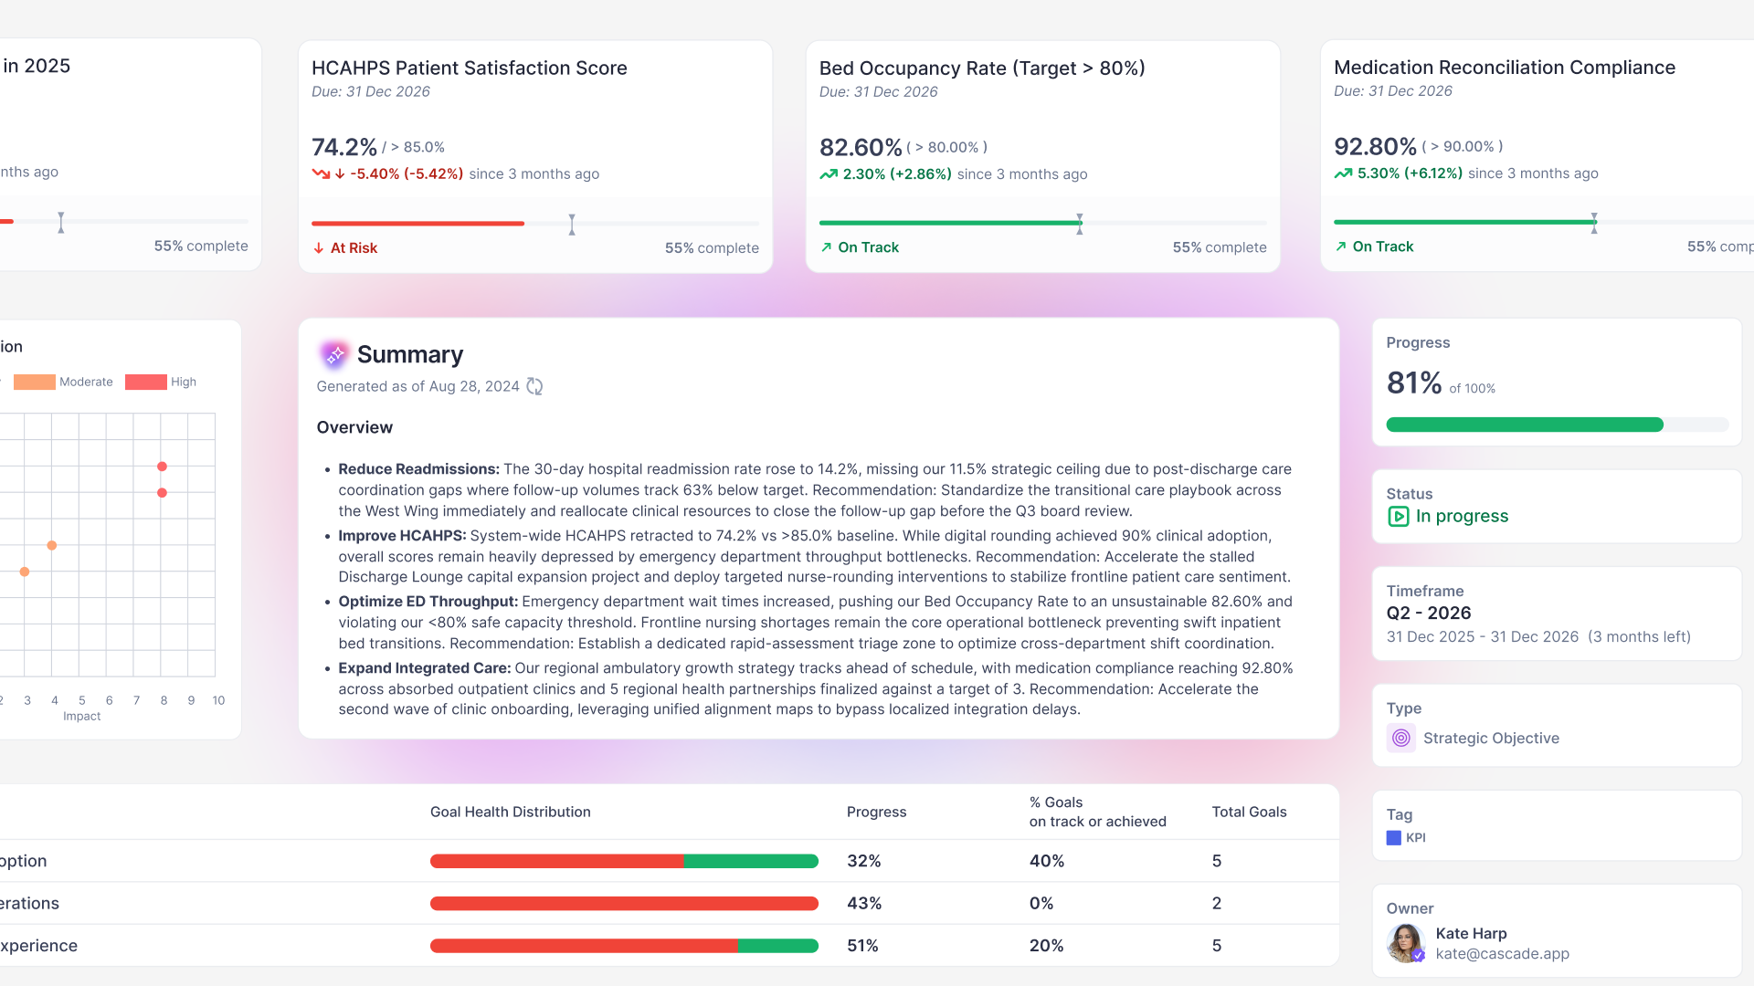Click the High legend swatch

[x=146, y=382]
